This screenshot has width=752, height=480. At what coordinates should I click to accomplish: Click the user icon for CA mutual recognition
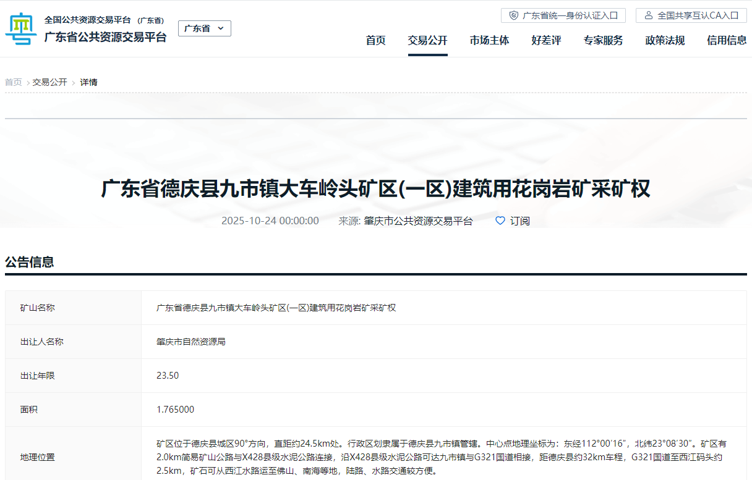click(648, 15)
